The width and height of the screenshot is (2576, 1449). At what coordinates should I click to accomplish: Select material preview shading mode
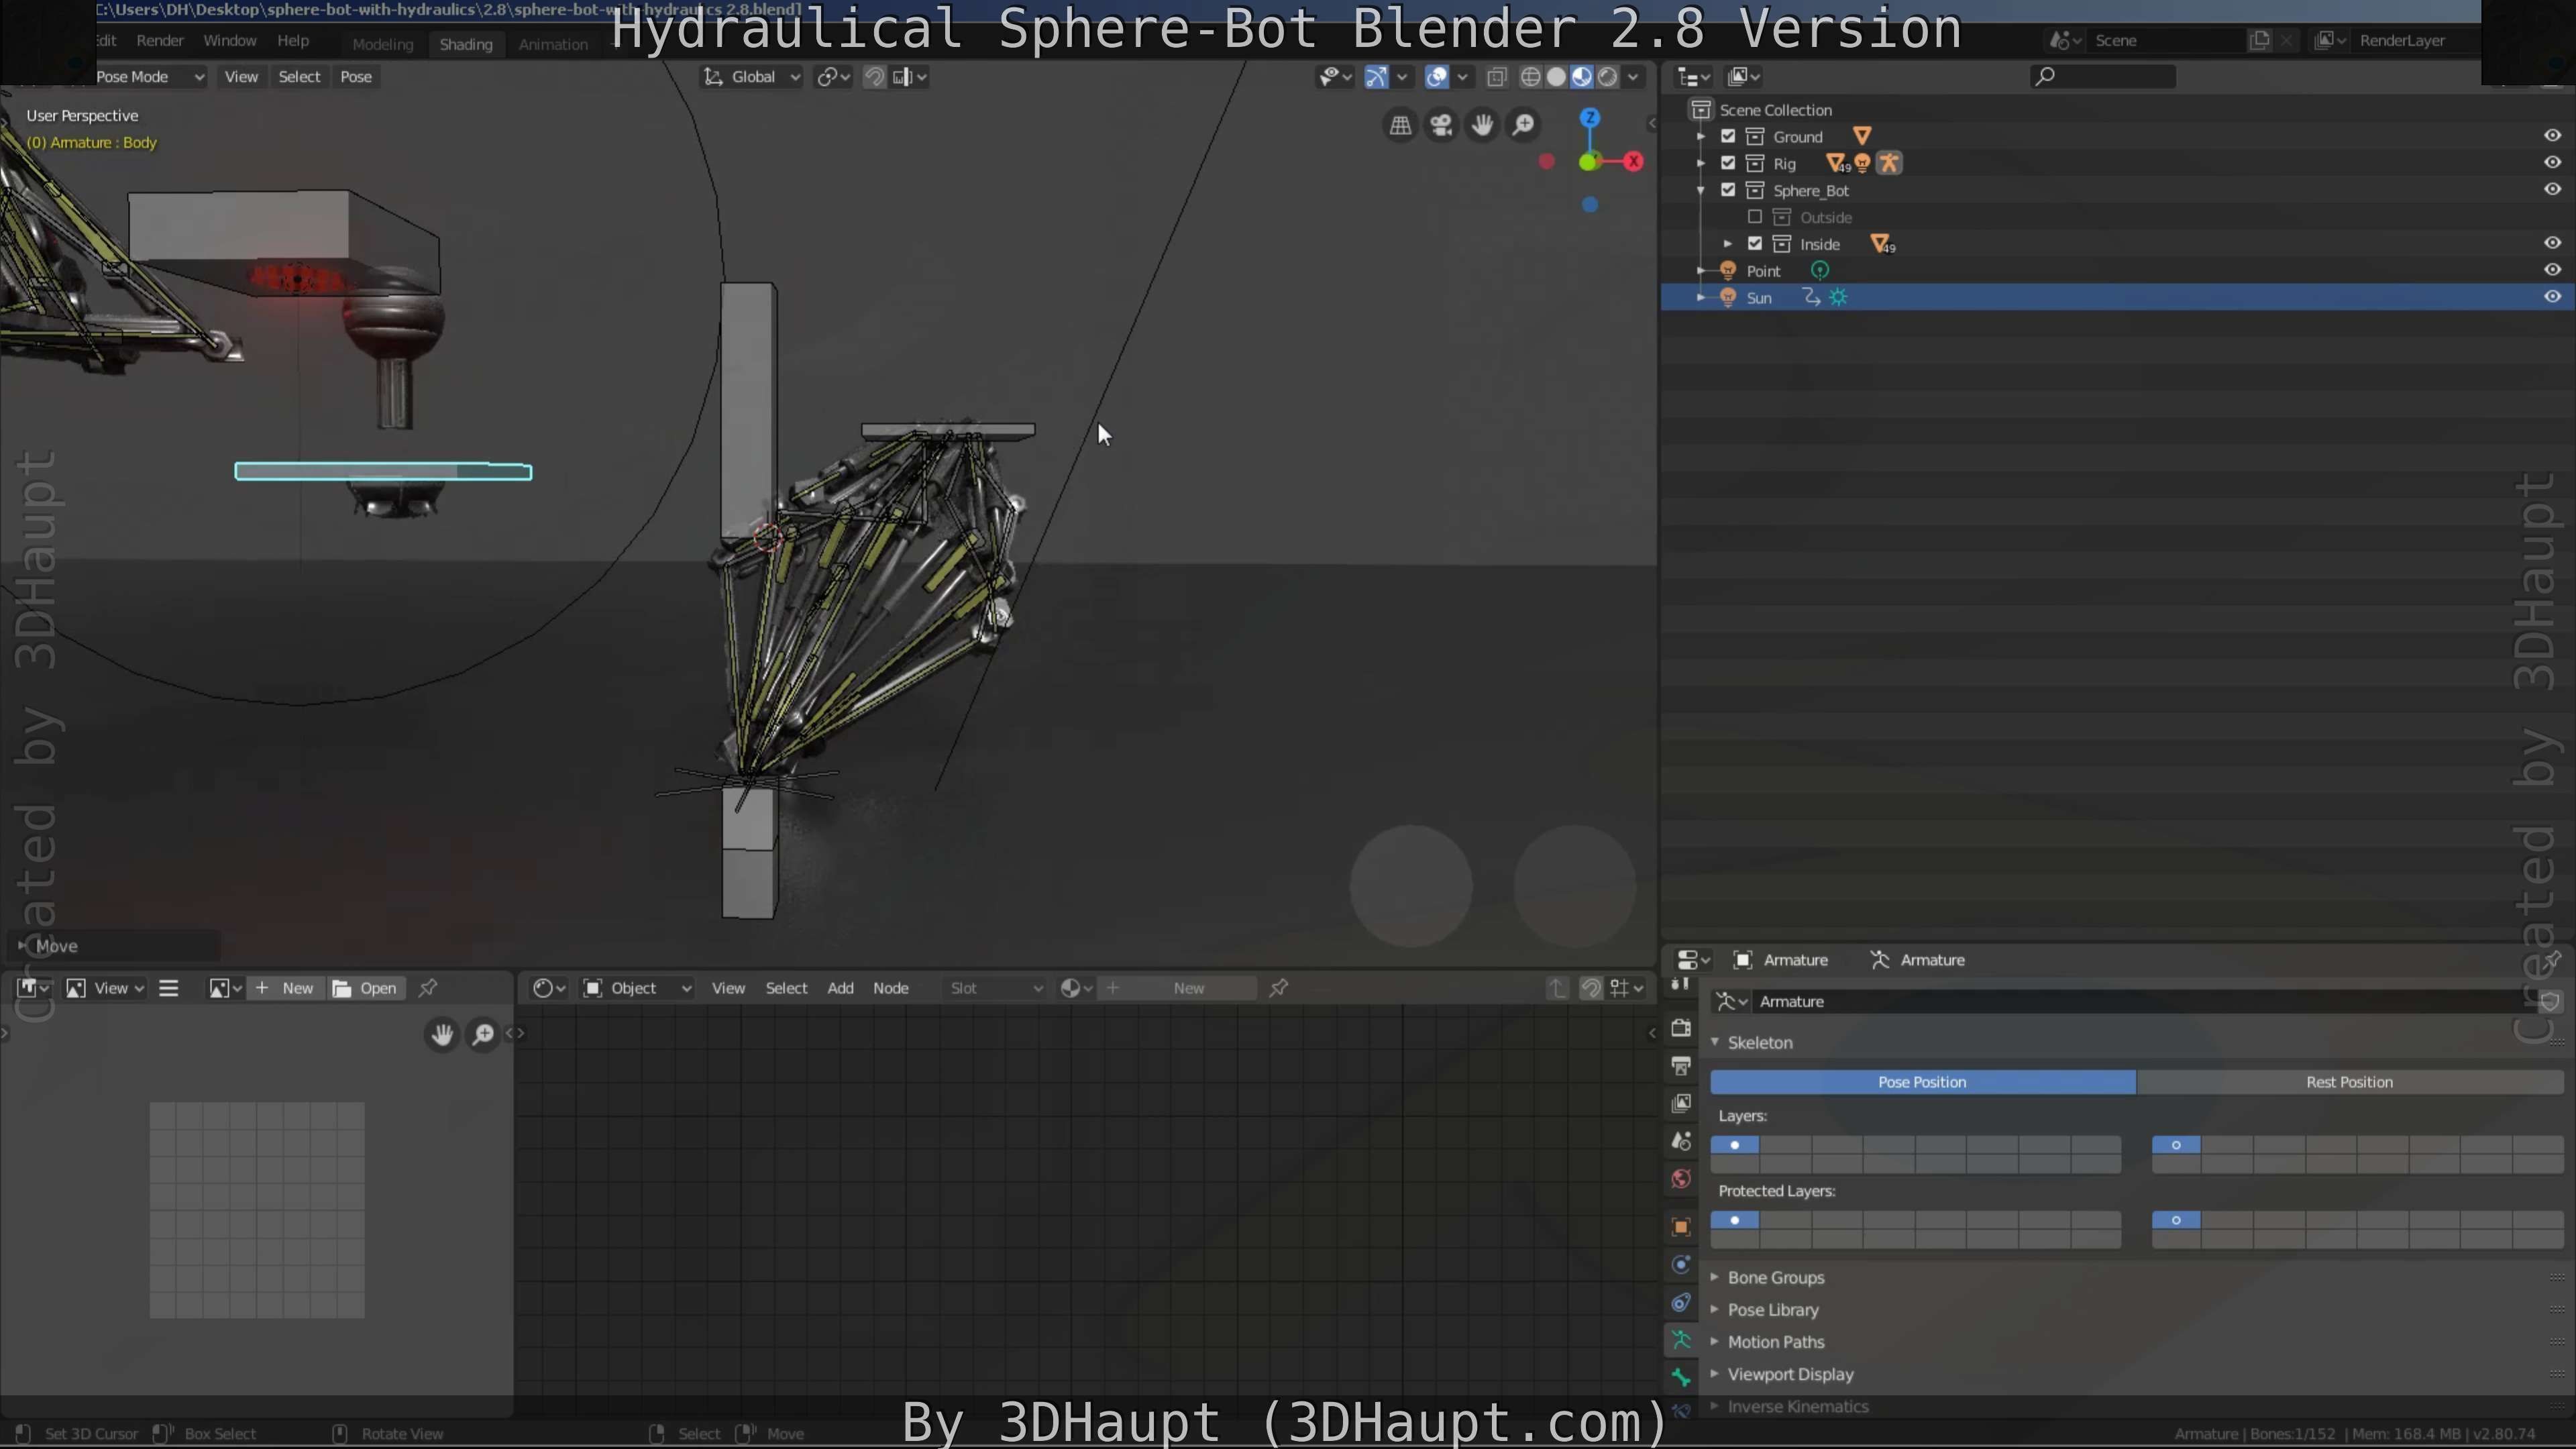click(x=1582, y=77)
